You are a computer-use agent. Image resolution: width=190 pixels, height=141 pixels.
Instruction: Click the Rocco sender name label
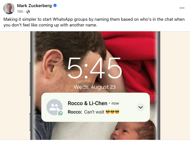(x=75, y=112)
